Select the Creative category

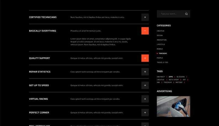[160, 31]
